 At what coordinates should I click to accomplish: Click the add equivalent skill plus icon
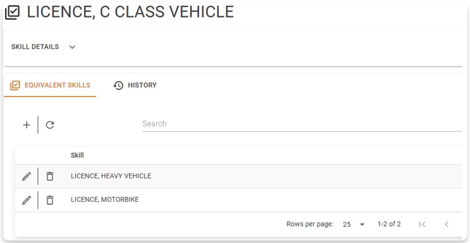coord(27,125)
